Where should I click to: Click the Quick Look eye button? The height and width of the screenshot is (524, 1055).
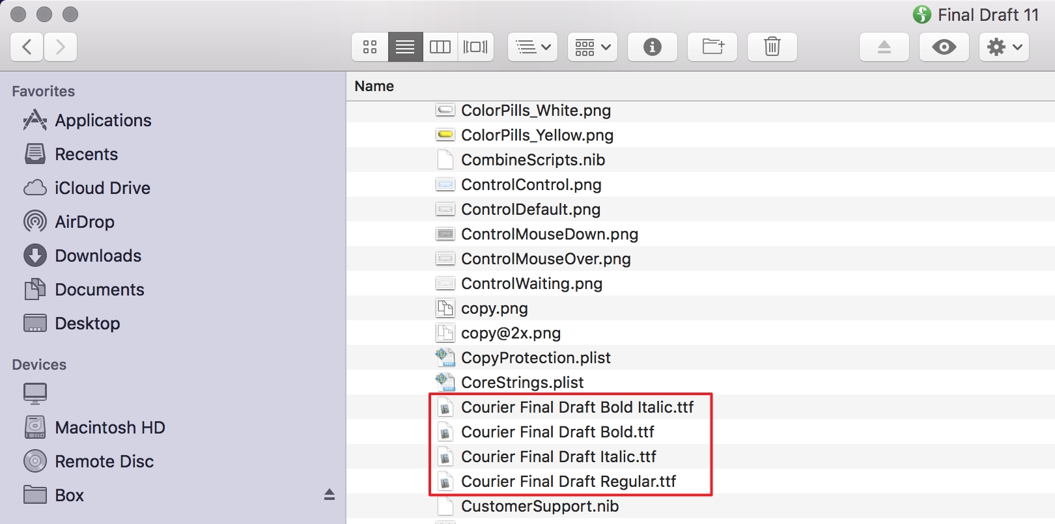pyautogui.click(x=944, y=47)
